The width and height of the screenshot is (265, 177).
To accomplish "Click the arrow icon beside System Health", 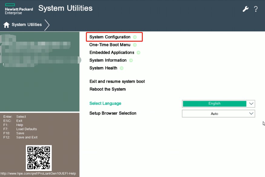I will [x=122, y=68].
